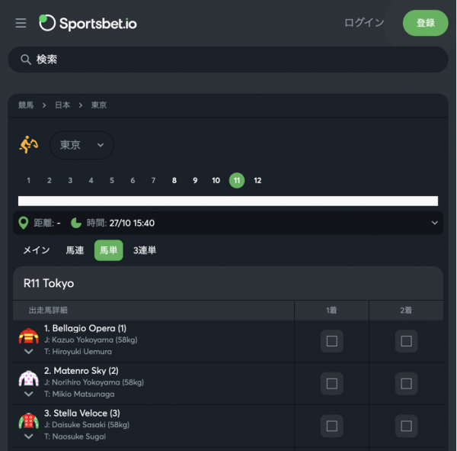Click the 検索 search field

(x=228, y=60)
